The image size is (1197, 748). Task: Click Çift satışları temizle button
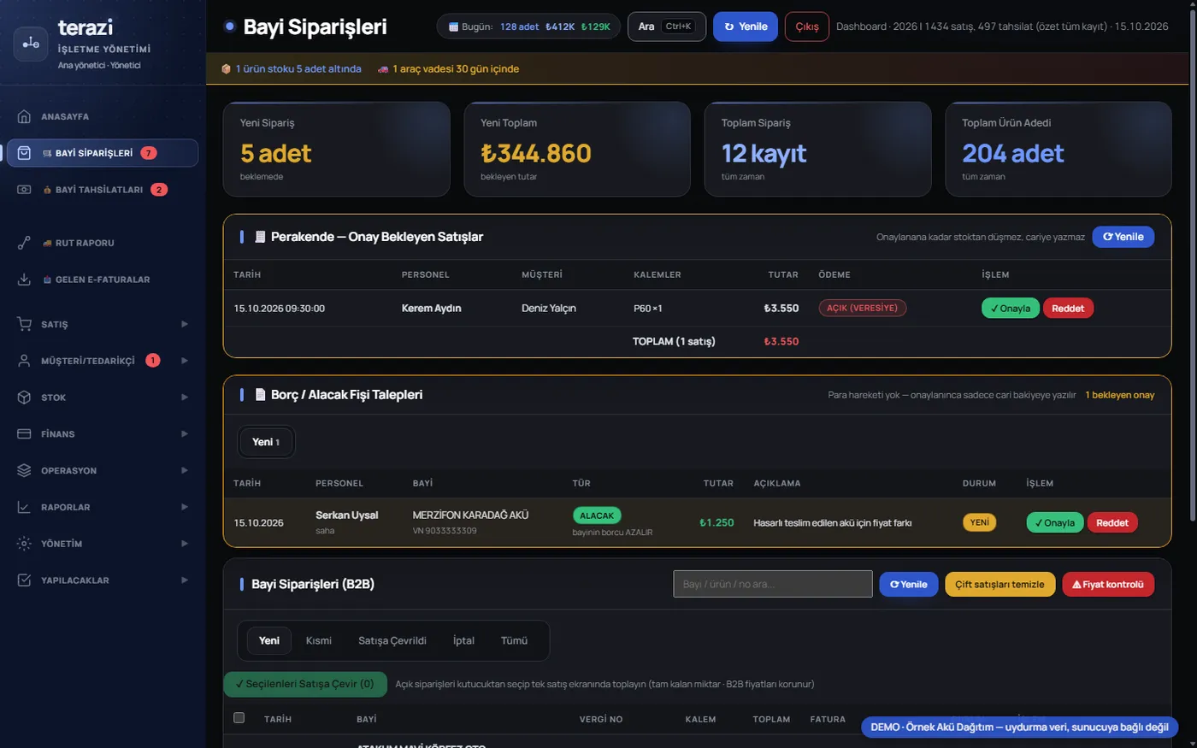[999, 585]
